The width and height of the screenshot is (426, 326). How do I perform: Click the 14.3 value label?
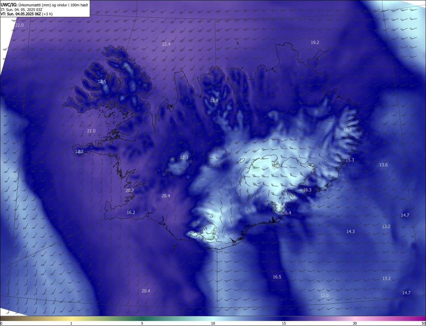coord(350,231)
